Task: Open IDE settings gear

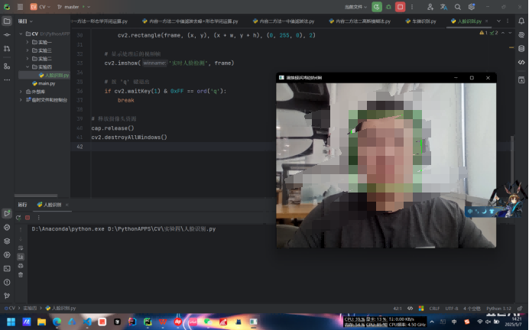Action: (x=472, y=7)
